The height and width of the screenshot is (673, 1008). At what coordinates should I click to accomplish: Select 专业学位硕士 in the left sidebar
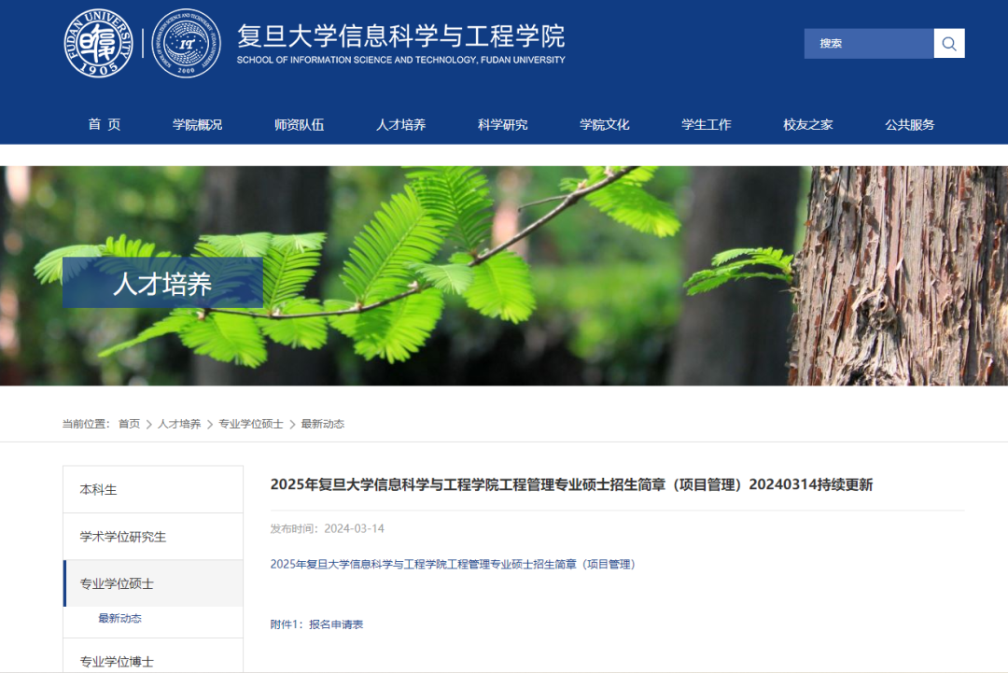point(153,583)
